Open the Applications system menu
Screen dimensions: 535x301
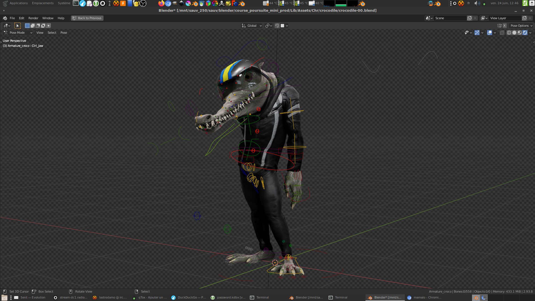19,3
